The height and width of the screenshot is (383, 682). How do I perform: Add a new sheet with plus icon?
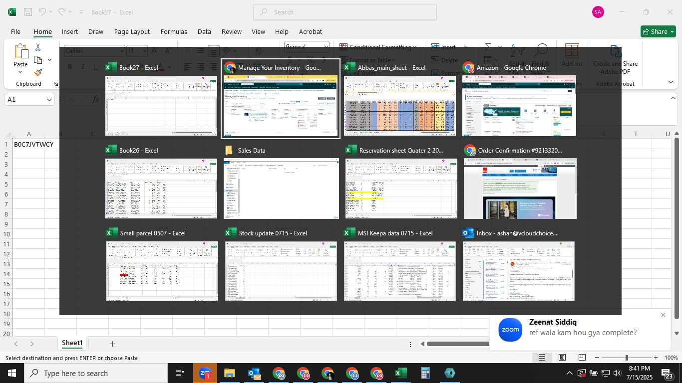coord(112,344)
